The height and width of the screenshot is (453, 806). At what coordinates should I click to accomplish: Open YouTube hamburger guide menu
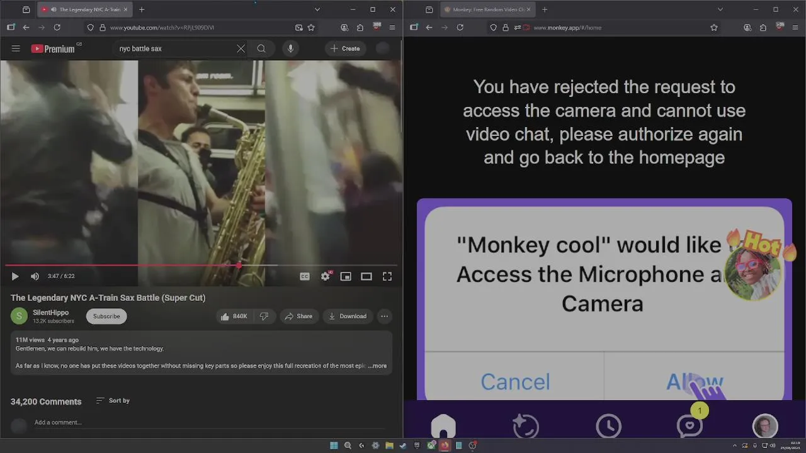click(x=16, y=48)
